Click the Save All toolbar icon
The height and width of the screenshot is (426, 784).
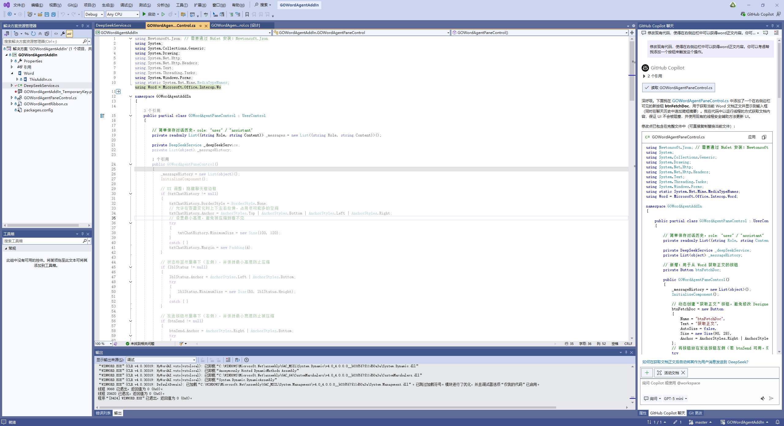[x=54, y=14]
